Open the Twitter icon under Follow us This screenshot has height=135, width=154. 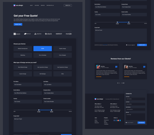click(x=120, y=121)
